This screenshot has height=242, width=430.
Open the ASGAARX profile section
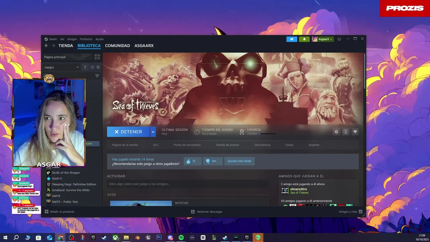coord(144,46)
